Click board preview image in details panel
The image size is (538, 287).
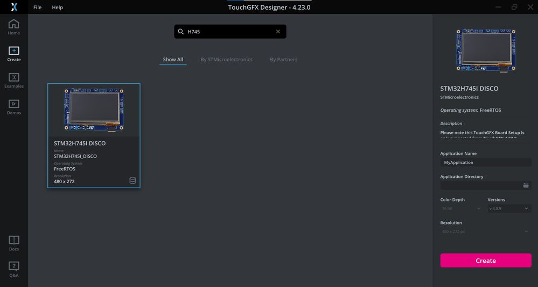(486, 50)
